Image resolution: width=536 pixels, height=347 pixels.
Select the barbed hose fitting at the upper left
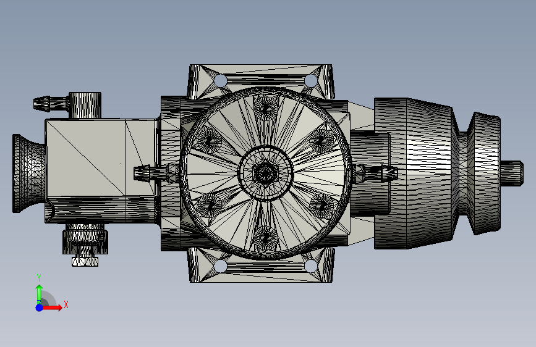(x=50, y=103)
